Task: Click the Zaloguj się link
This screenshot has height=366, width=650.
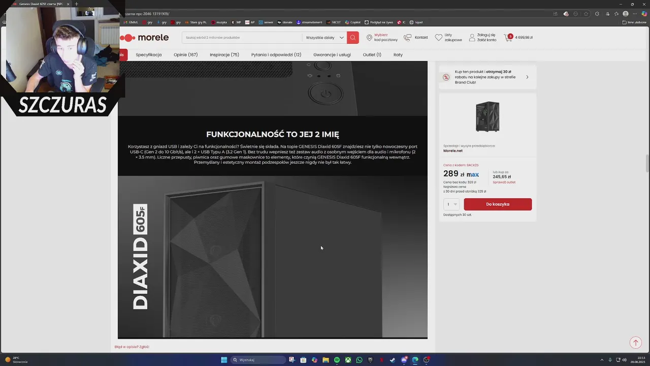Action: click(x=486, y=35)
